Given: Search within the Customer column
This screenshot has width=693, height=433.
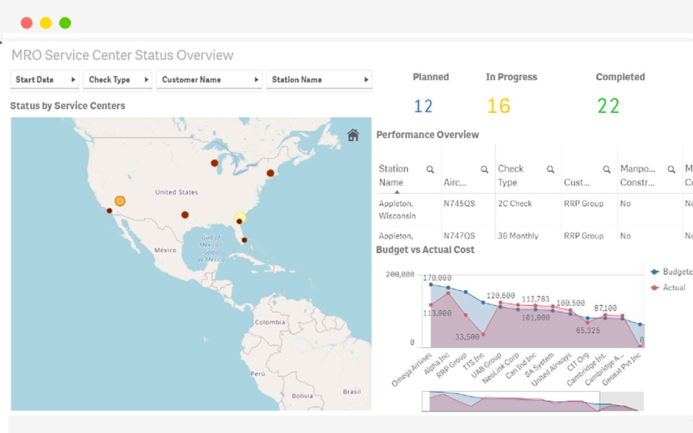Looking at the screenshot, I should pos(606,169).
